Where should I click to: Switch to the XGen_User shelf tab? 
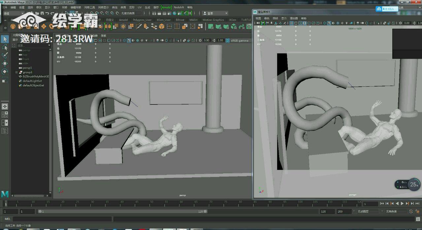click(x=164, y=20)
